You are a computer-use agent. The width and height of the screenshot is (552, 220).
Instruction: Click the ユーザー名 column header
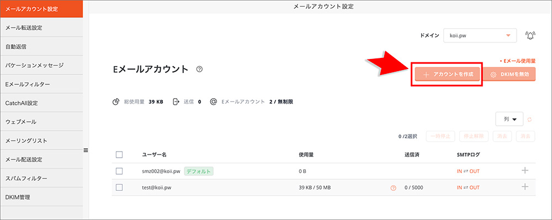(154, 154)
